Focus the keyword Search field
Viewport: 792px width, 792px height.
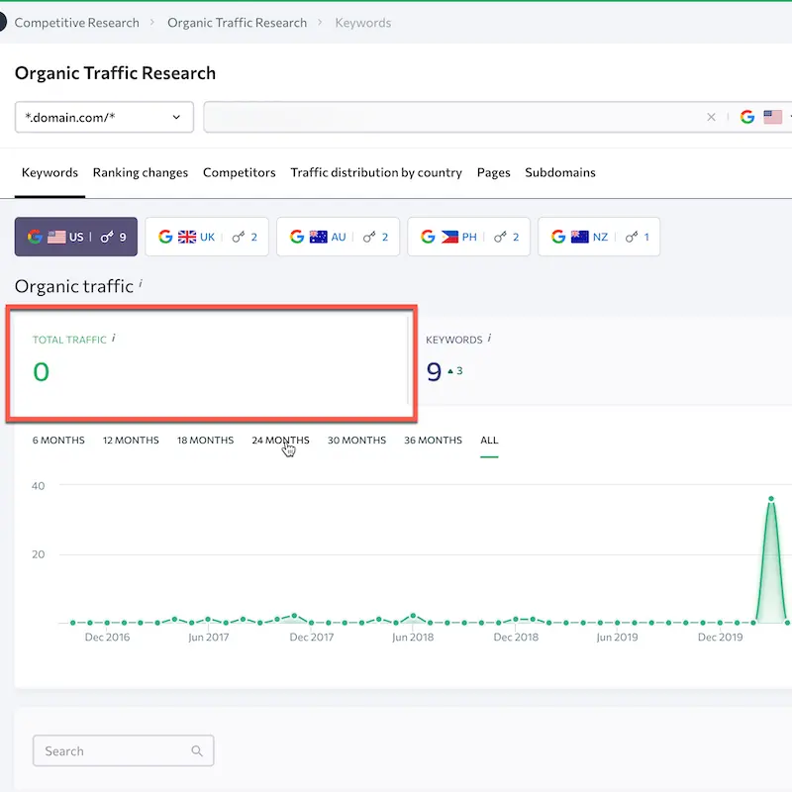point(123,751)
